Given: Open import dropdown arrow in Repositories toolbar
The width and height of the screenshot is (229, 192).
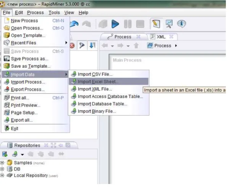Looking at the screenshot, I should (x=22, y=155).
